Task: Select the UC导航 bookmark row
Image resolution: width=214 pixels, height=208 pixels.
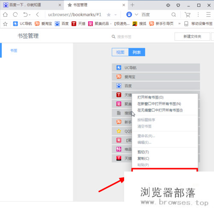Action: coord(156,68)
